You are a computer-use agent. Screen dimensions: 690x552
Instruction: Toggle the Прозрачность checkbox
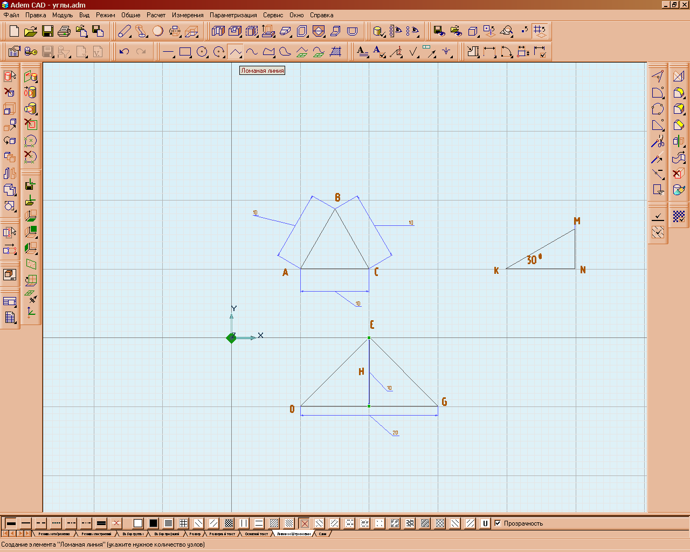pos(498,523)
